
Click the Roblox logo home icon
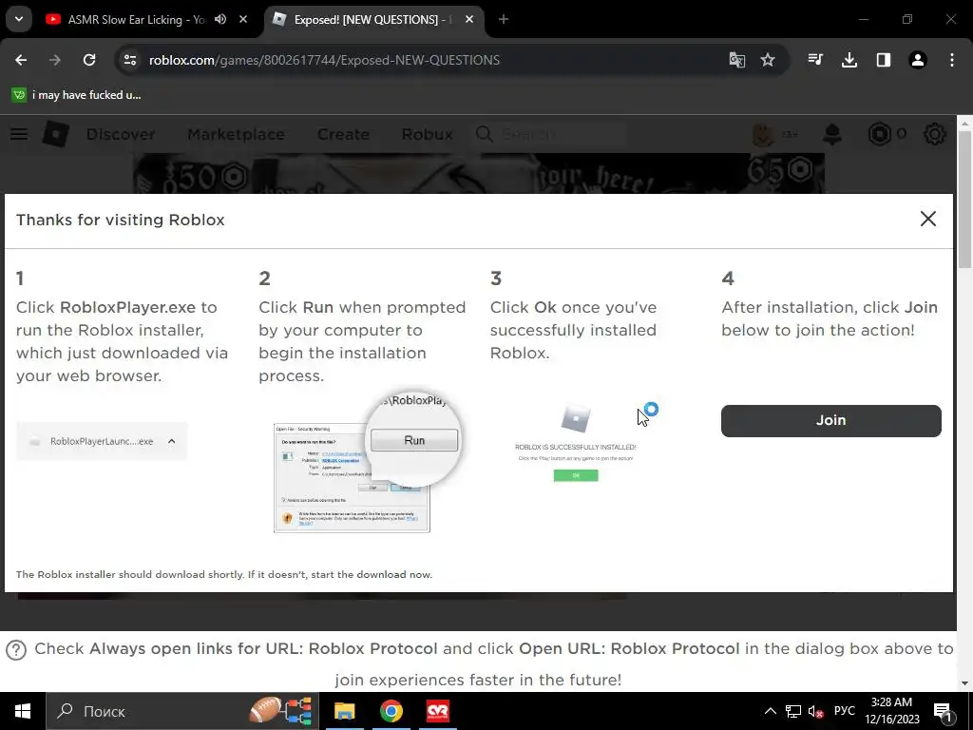pos(55,134)
